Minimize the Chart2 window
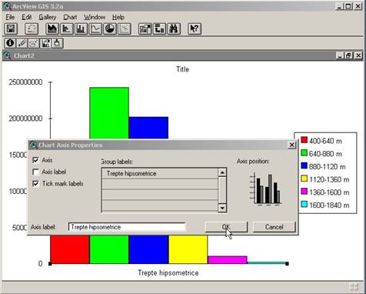 (x=340, y=55)
